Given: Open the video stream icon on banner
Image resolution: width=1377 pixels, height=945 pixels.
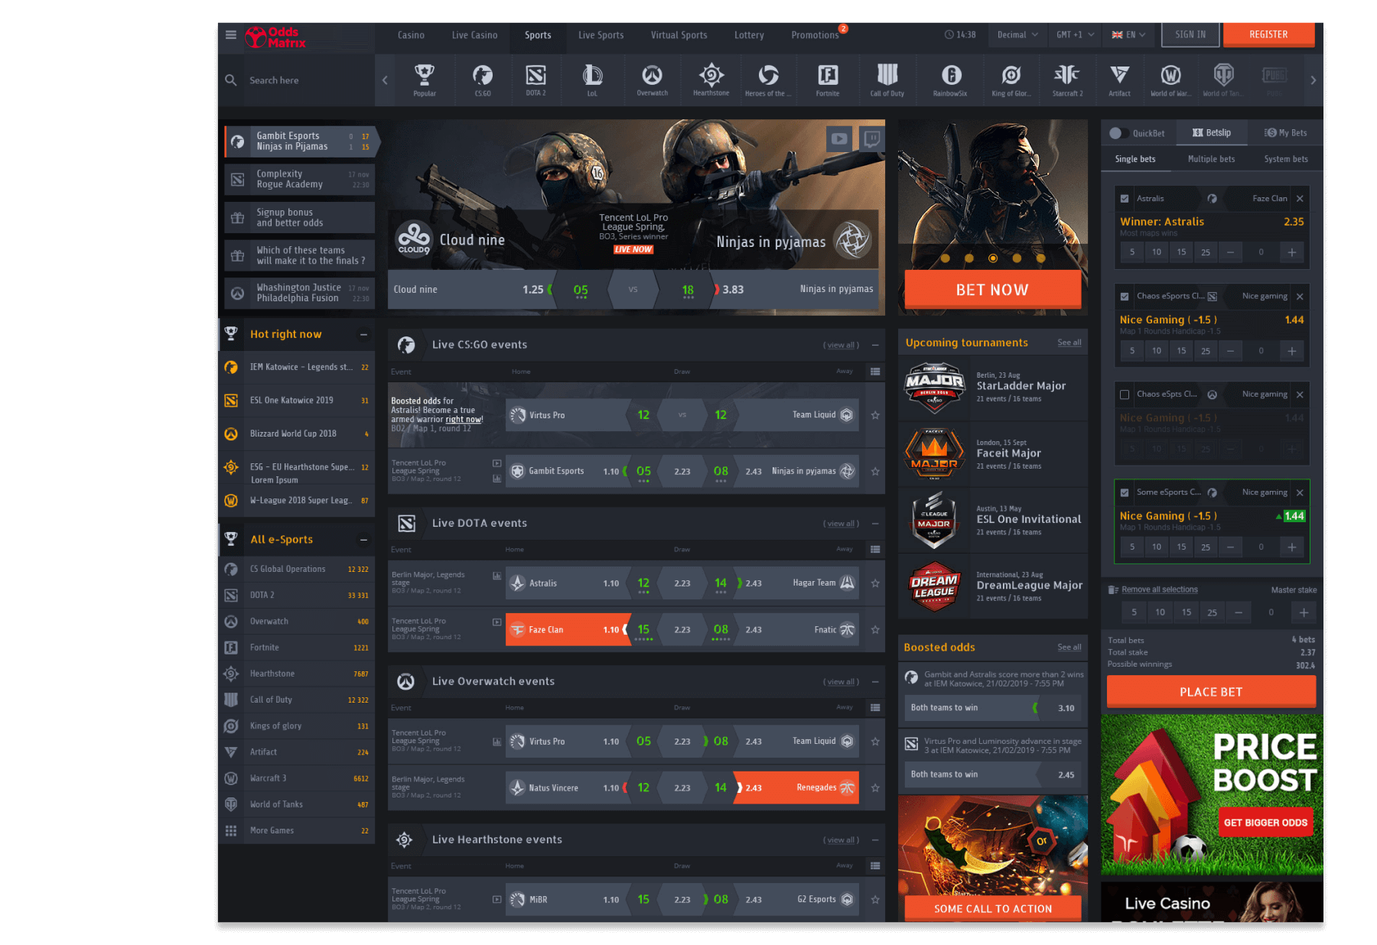Looking at the screenshot, I should (839, 138).
